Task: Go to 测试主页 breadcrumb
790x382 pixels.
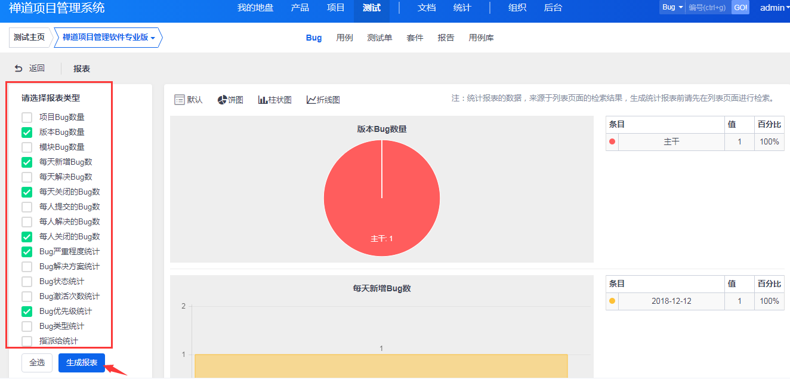Action: pyautogui.click(x=29, y=37)
